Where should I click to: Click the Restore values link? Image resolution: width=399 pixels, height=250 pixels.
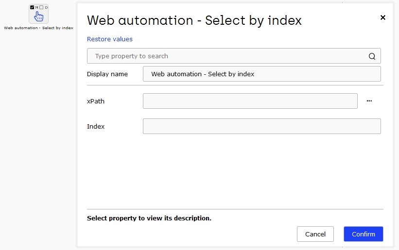click(x=110, y=39)
